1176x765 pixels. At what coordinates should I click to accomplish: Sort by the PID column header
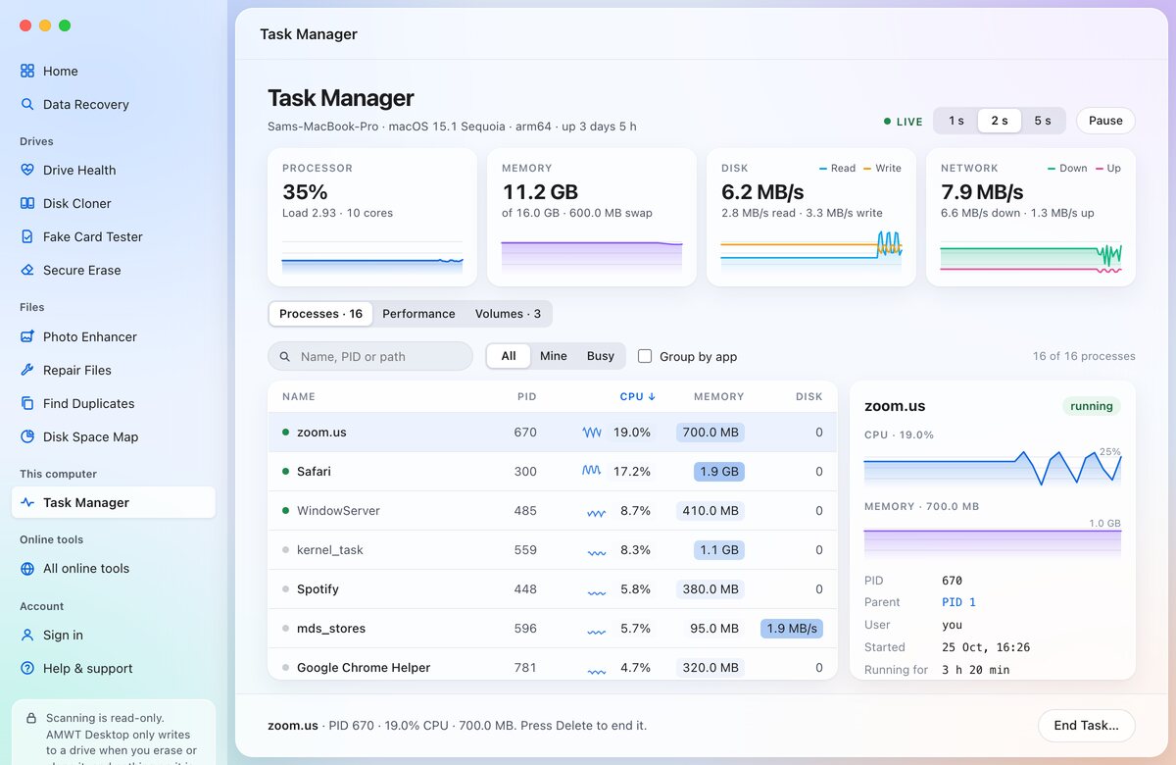click(x=527, y=397)
